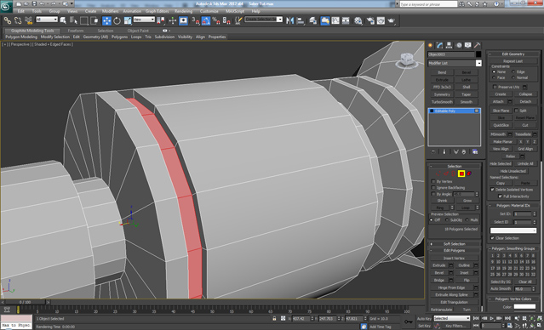Click the ViewCube in viewport
This screenshot has height=330, width=544.
coord(407,60)
